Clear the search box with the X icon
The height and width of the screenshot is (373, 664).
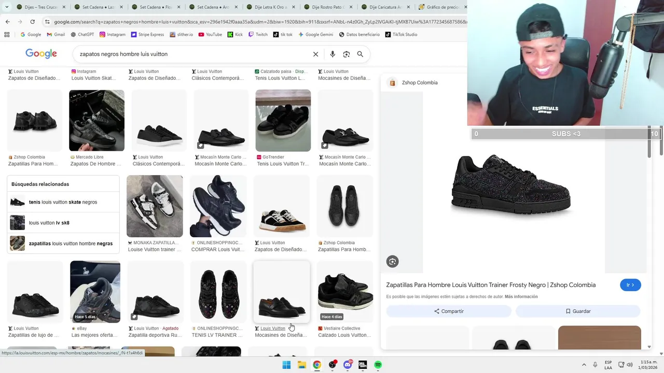point(315,54)
